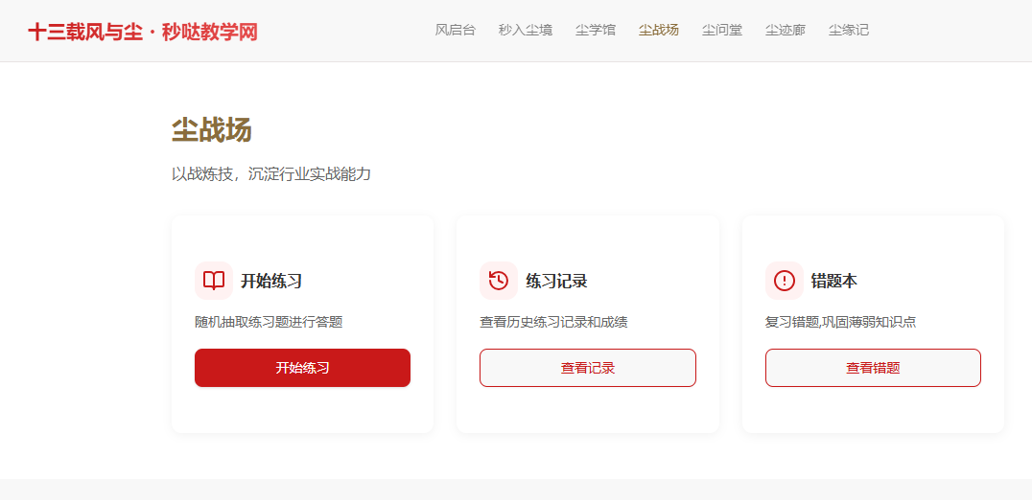Visit the 尘缘记 navigation link
The width and height of the screenshot is (1032, 500).
click(x=849, y=30)
